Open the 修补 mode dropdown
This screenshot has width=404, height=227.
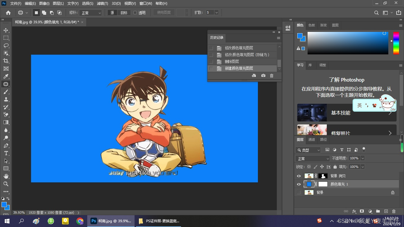[91, 13]
